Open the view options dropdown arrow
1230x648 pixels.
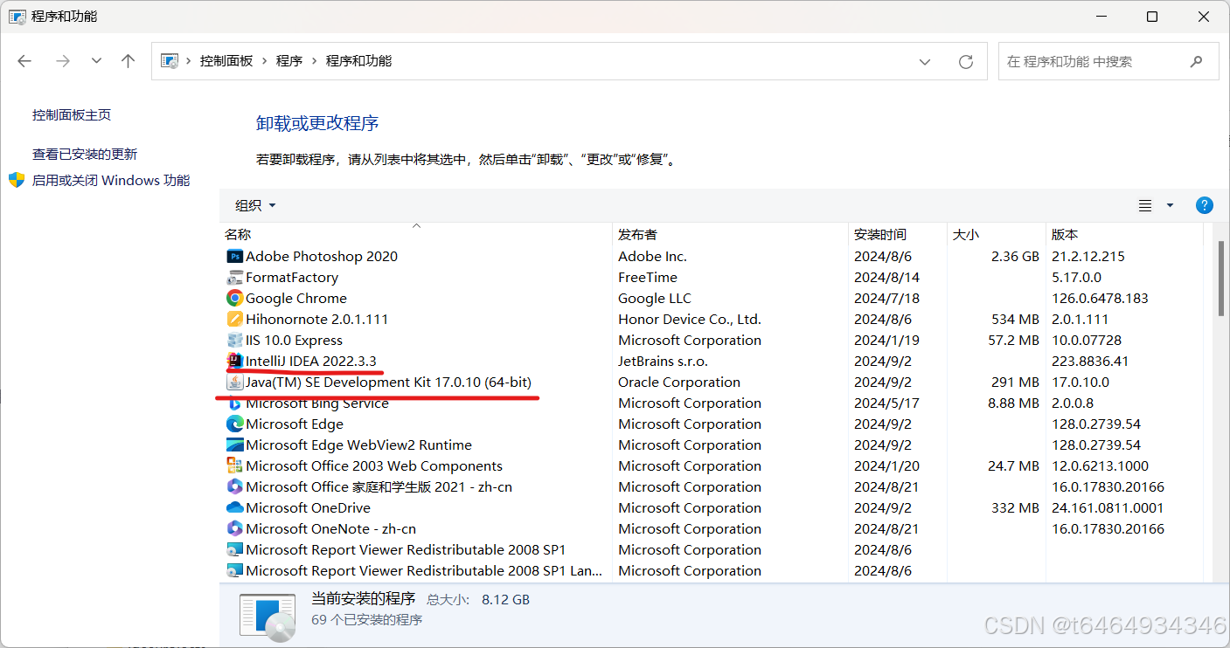coord(1169,205)
